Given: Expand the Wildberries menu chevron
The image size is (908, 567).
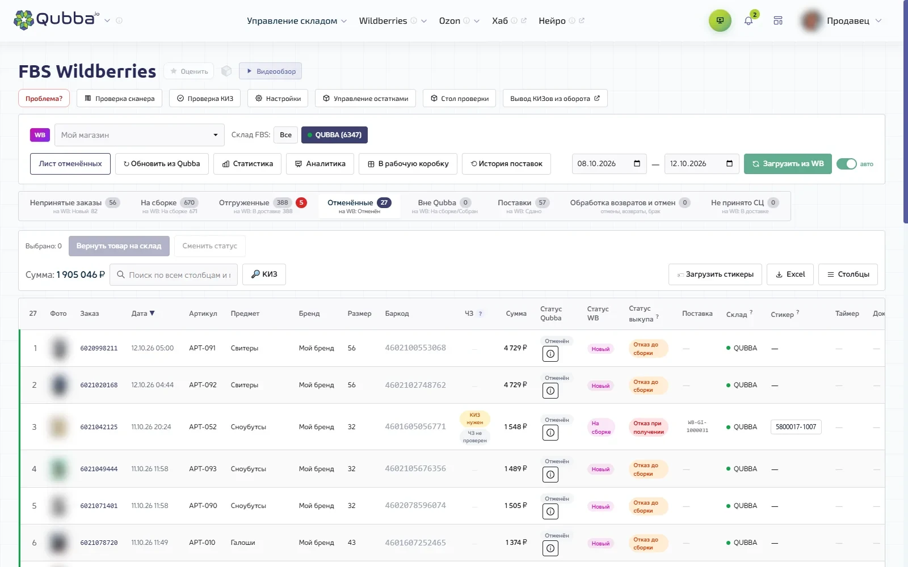Looking at the screenshot, I should 424,21.
